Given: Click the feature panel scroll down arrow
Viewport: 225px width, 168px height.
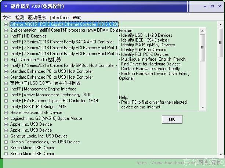Looking at the screenshot, I should point(203,108).
